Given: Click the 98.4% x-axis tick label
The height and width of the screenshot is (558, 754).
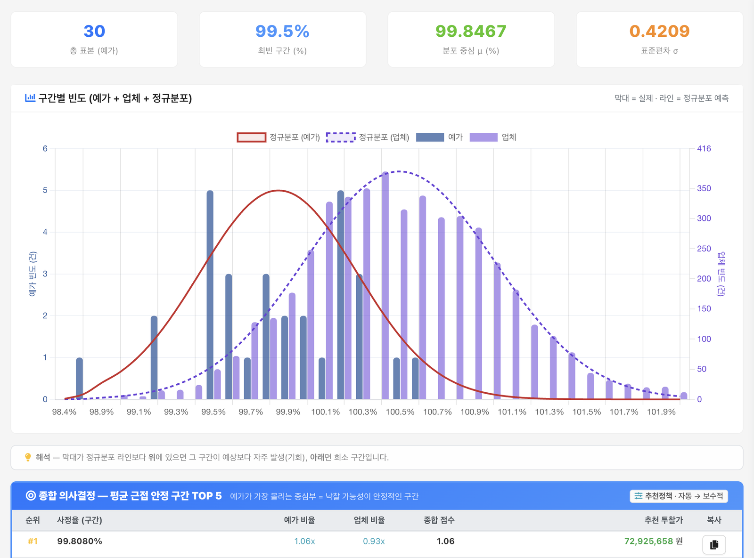Looking at the screenshot, I should (64, 412).
